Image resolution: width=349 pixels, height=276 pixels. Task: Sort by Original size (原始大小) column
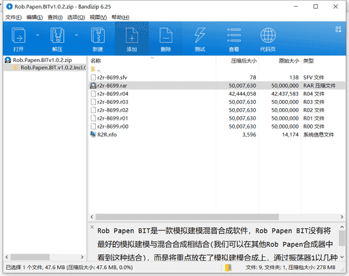(x=288, y=61)
